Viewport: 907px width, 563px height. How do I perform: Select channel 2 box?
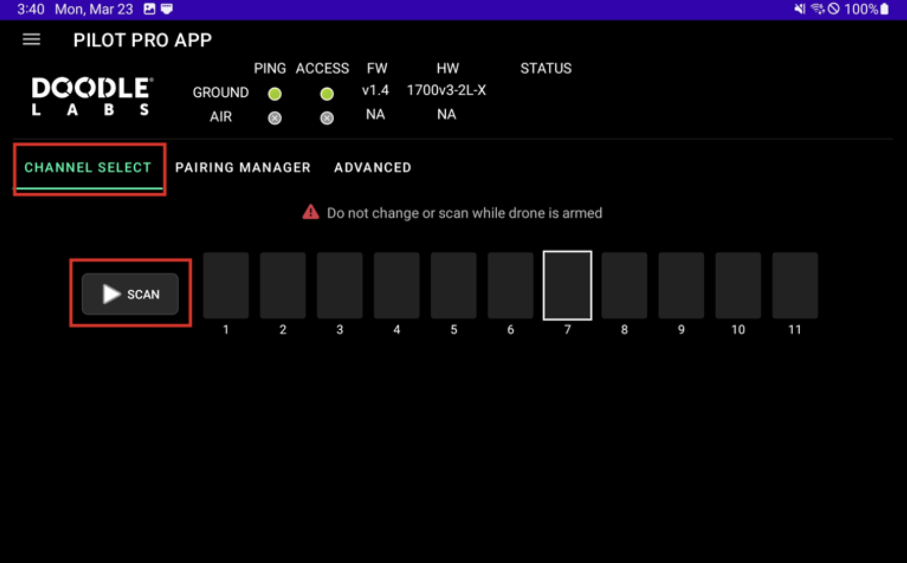point(283,285)
